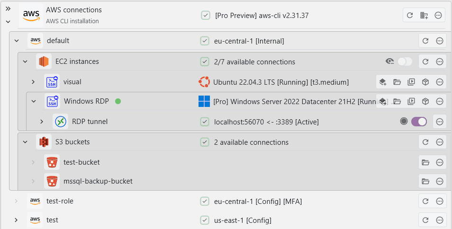Click the add-table icon for AWS connections
452x229 pixels.
click(425, 16)
